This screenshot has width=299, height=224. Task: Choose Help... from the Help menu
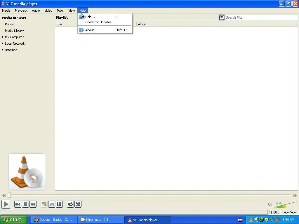pos(105,17)
